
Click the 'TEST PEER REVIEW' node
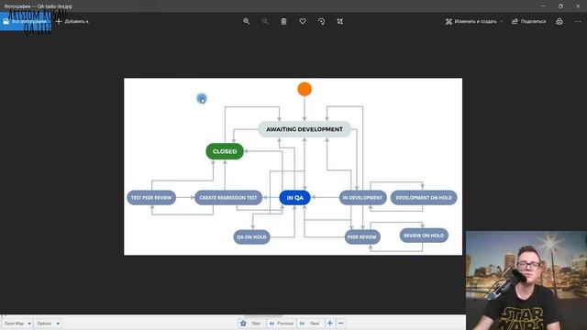(x=151, y=198)
